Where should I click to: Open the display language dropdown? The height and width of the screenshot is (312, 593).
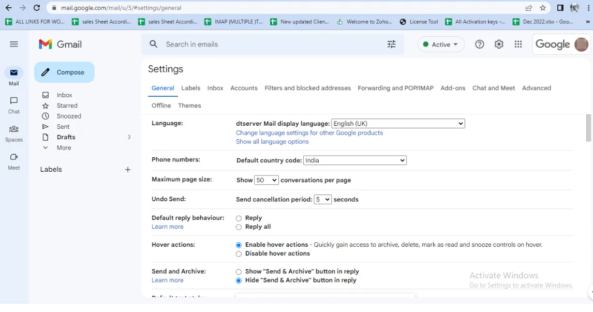coord(398,124)
